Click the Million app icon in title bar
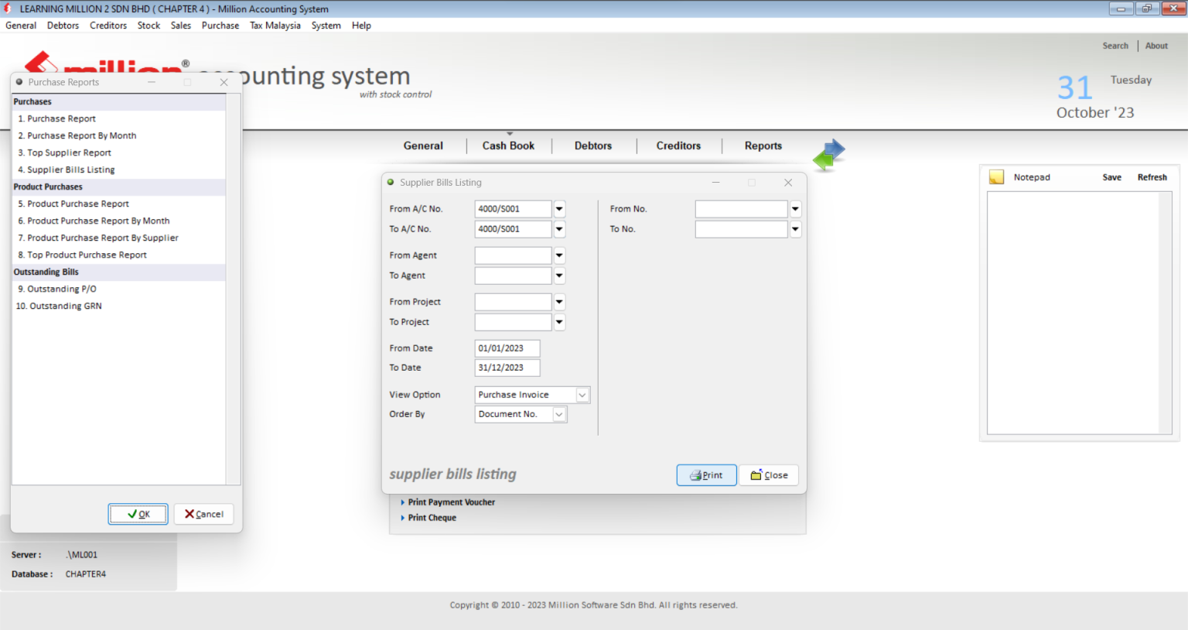This screenshot has width=1188, height=630. coord(8,9)
